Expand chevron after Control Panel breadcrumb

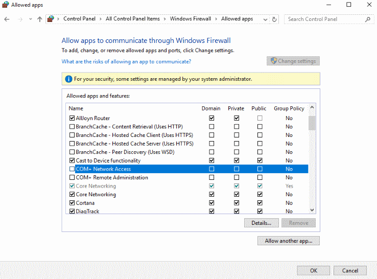[101, 19]
